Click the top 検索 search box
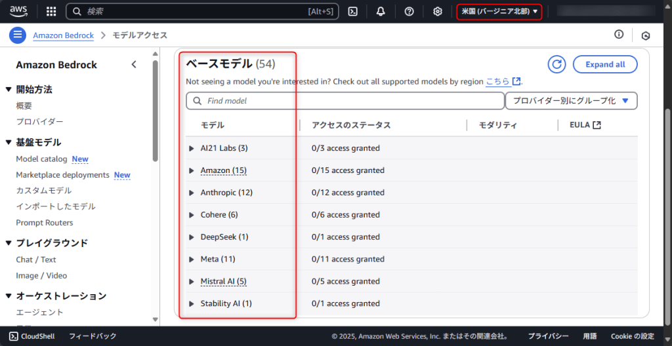 click(202, 12)
